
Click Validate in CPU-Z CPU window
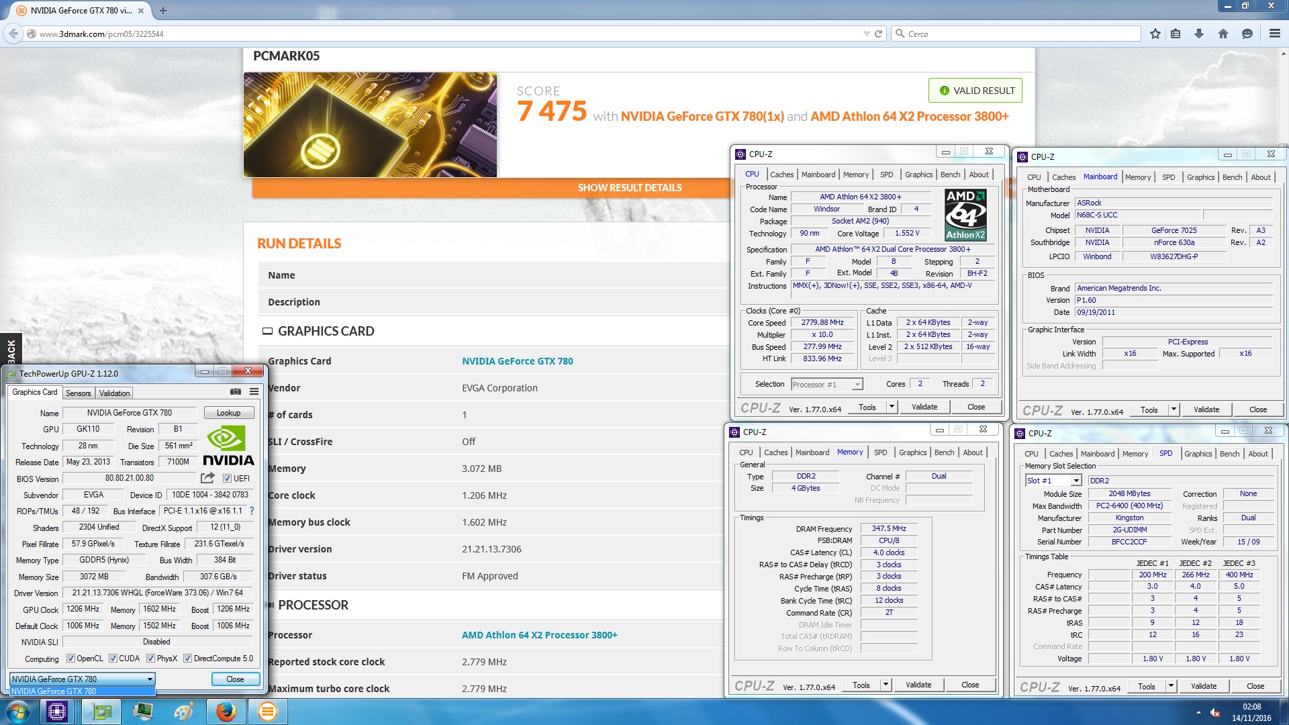pos(924,407)
